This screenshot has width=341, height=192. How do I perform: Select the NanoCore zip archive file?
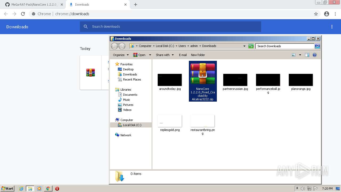(x=203, y=81)
